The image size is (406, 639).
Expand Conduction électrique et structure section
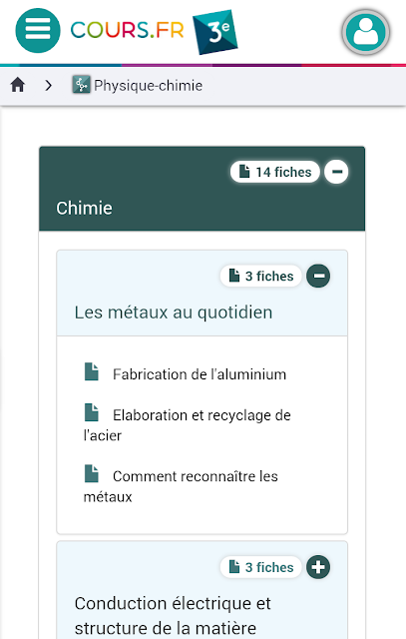(x=318, y=567)
